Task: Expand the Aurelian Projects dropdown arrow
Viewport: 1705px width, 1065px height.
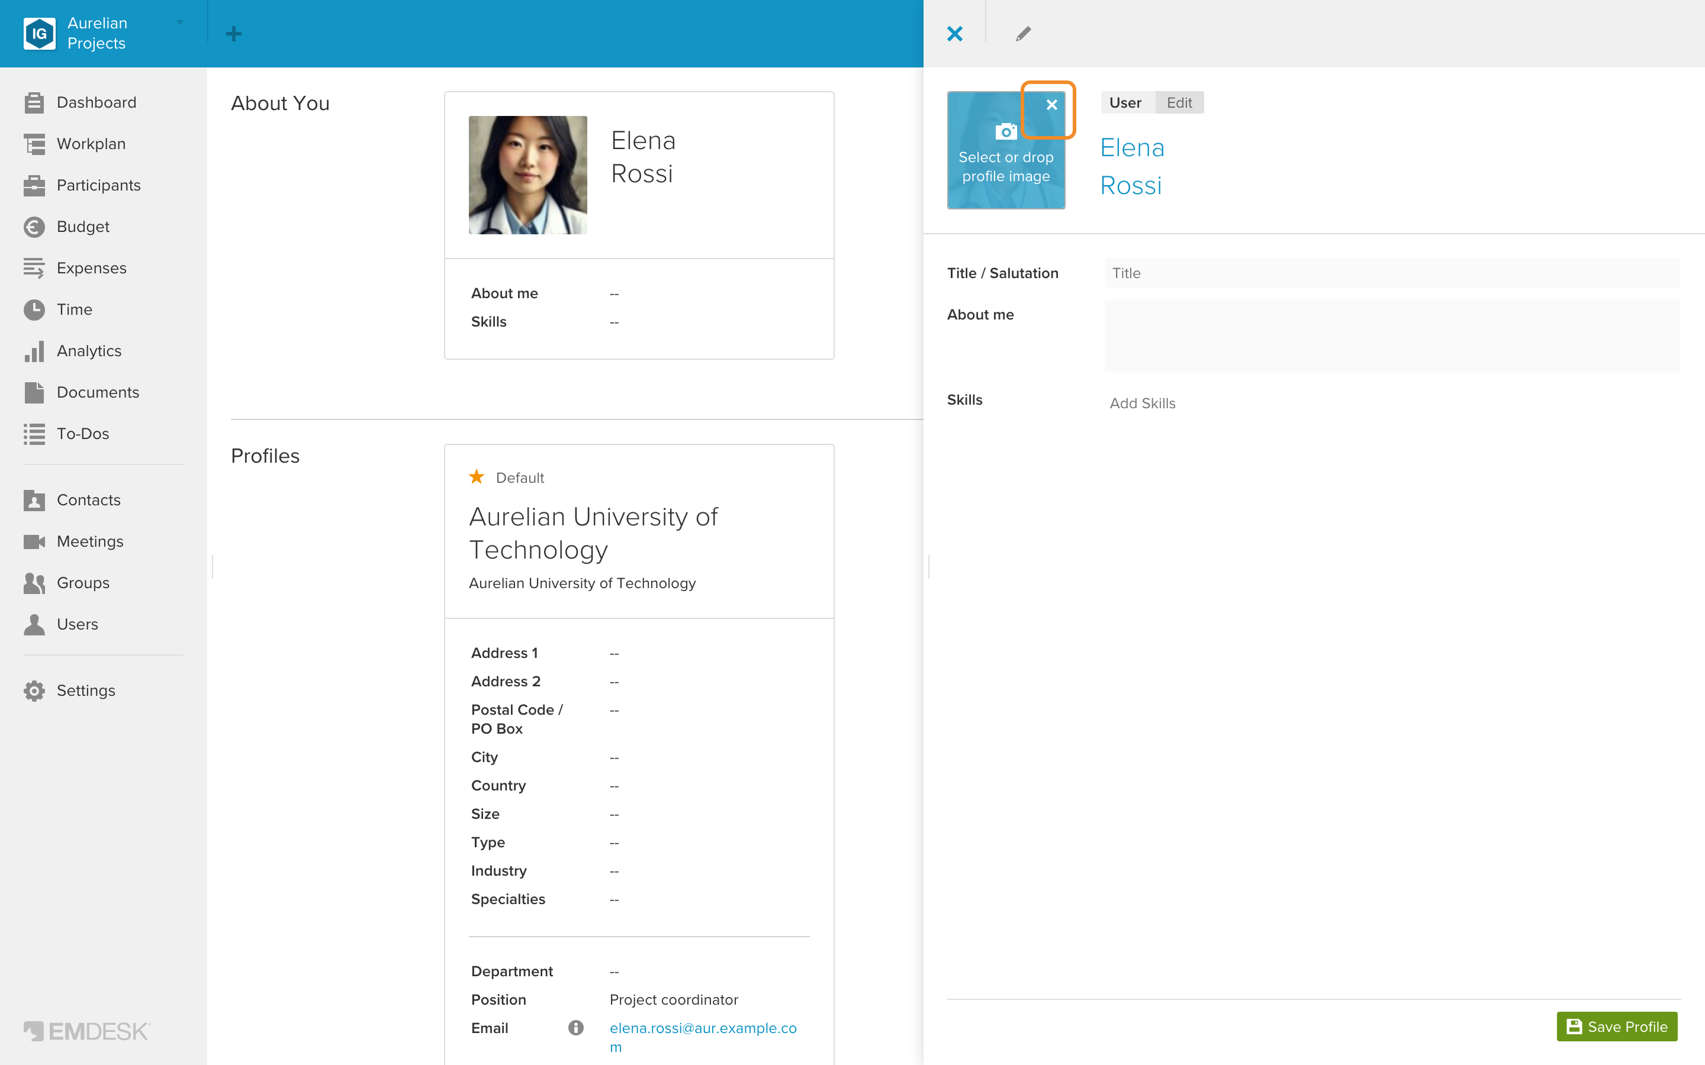Action: (x=179, y=23)
